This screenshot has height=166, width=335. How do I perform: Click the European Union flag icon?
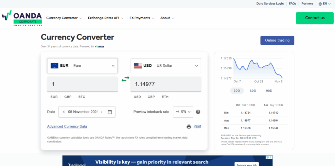tap(55, 66)
